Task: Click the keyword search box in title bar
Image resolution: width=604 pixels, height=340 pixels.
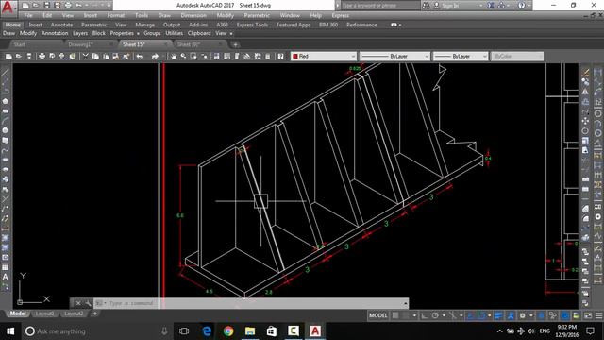Action: (x=380, y=6)
